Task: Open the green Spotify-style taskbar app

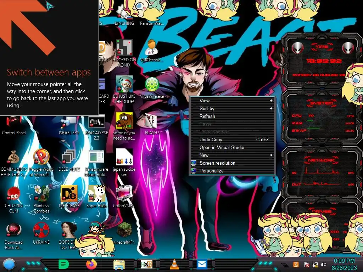Action: click(x=64, y=264)
